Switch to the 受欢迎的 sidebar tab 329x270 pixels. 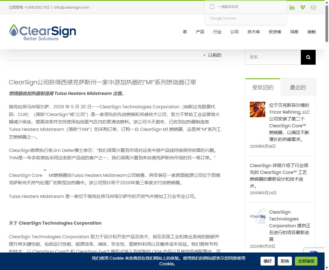click(x=263, y=88)
